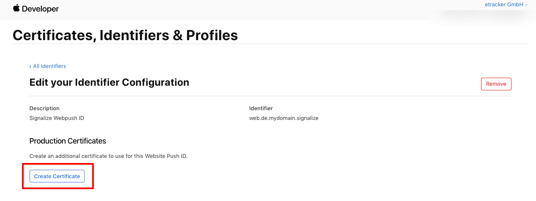Click the Production Certificates section heading

(68, 141)
